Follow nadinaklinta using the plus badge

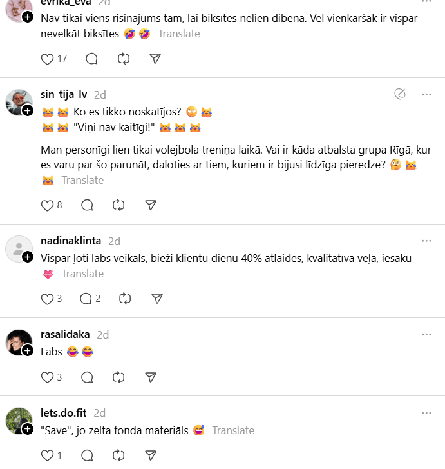28,257
